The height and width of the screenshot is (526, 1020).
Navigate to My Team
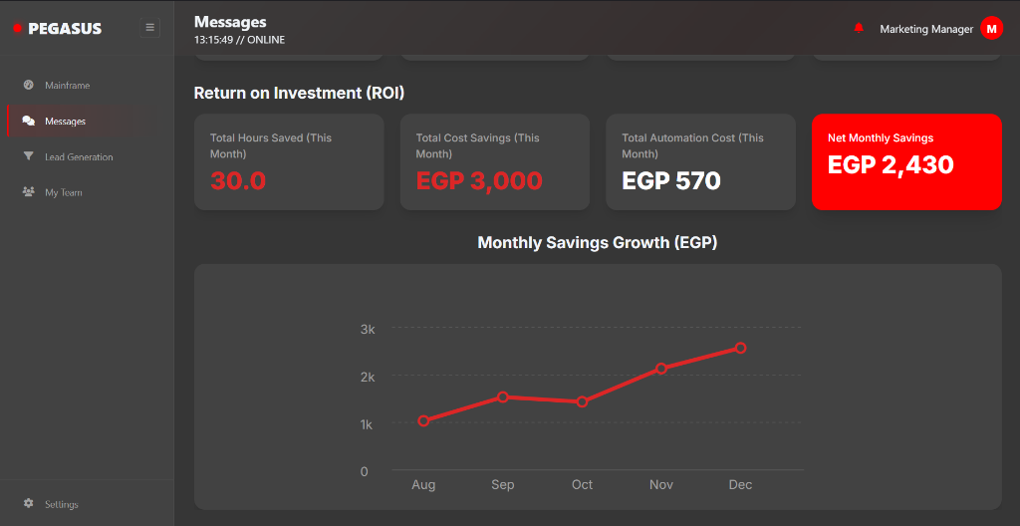click(64, 193)
